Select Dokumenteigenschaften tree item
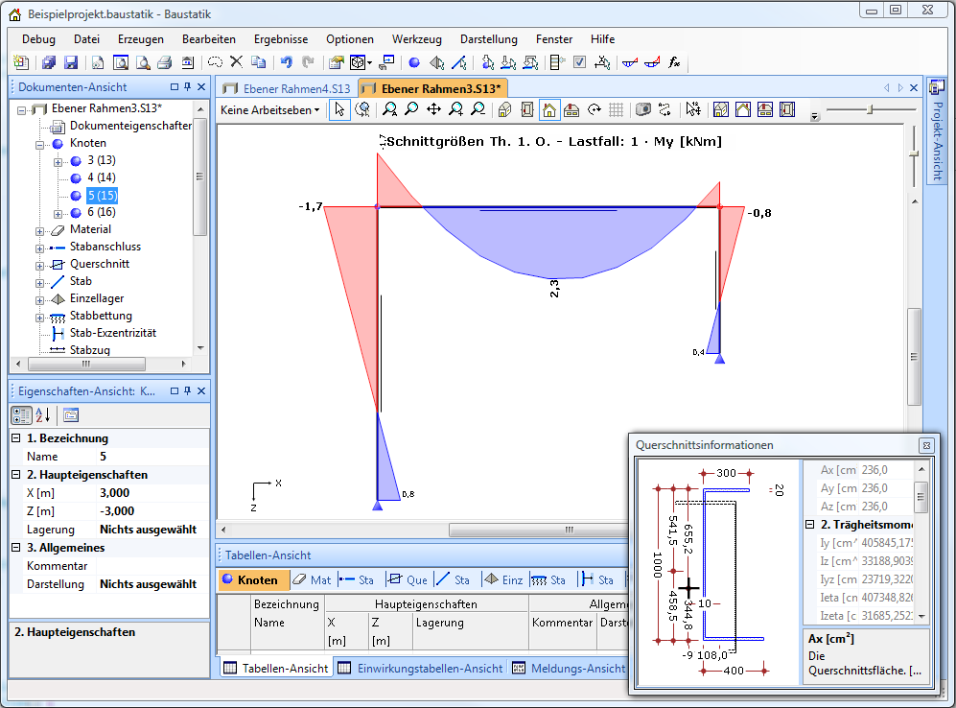Viewport: 956px width, 708px height. [130, 126]
